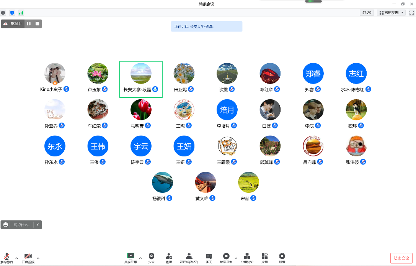Open Breakout Rooms (分组讨论)

click(247, 258)
